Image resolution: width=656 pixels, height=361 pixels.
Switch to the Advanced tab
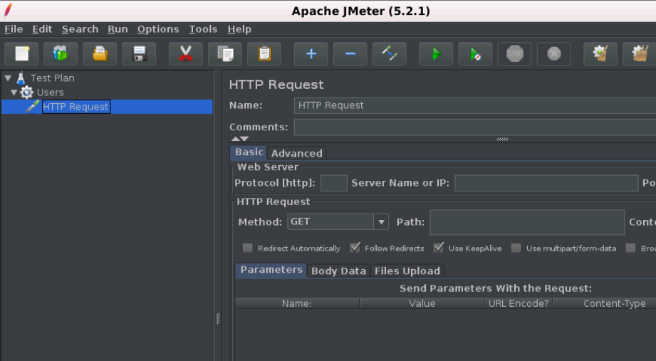click(296, 153)
